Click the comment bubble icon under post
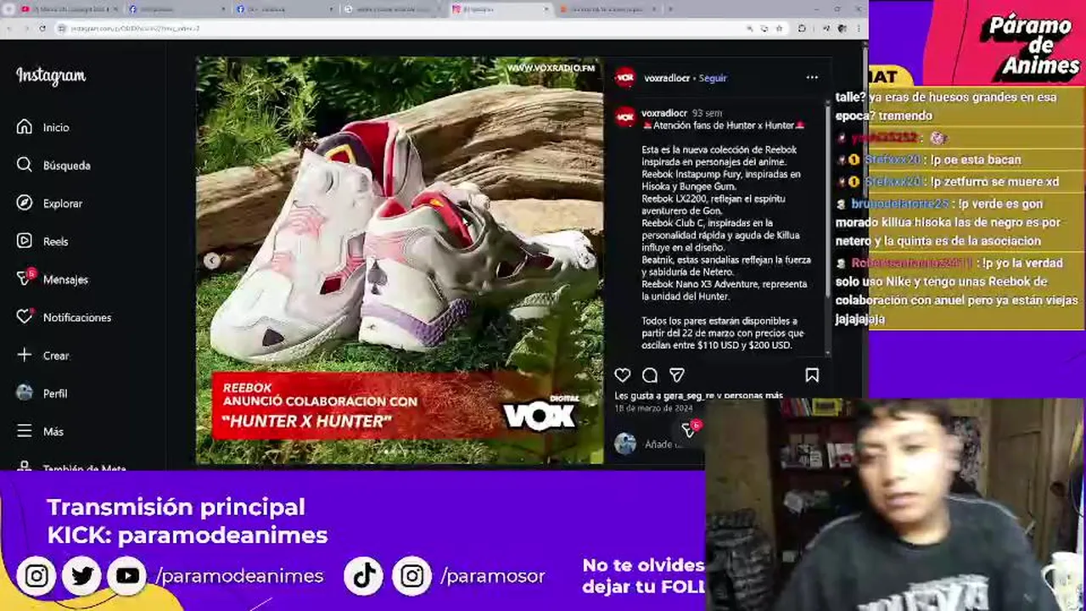The image size is (1086, 611). [x=650, y=375]
